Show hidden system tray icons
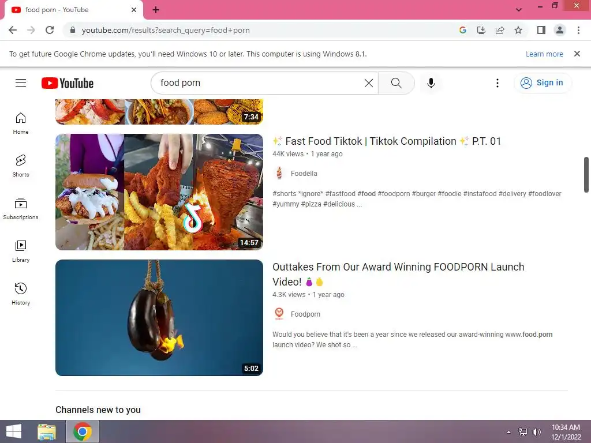The image size is (591, 443). 508,431
